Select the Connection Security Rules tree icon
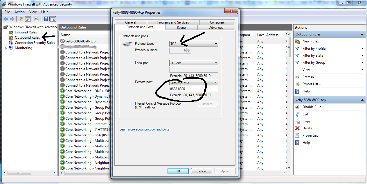 click(11, 43)
